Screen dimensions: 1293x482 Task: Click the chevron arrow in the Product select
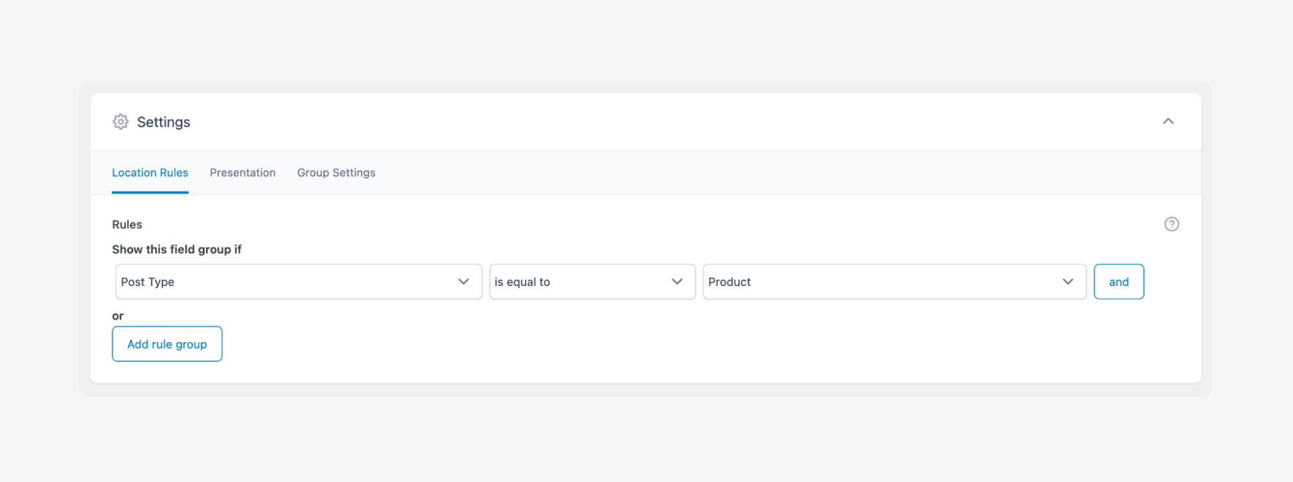(1068, 282)
